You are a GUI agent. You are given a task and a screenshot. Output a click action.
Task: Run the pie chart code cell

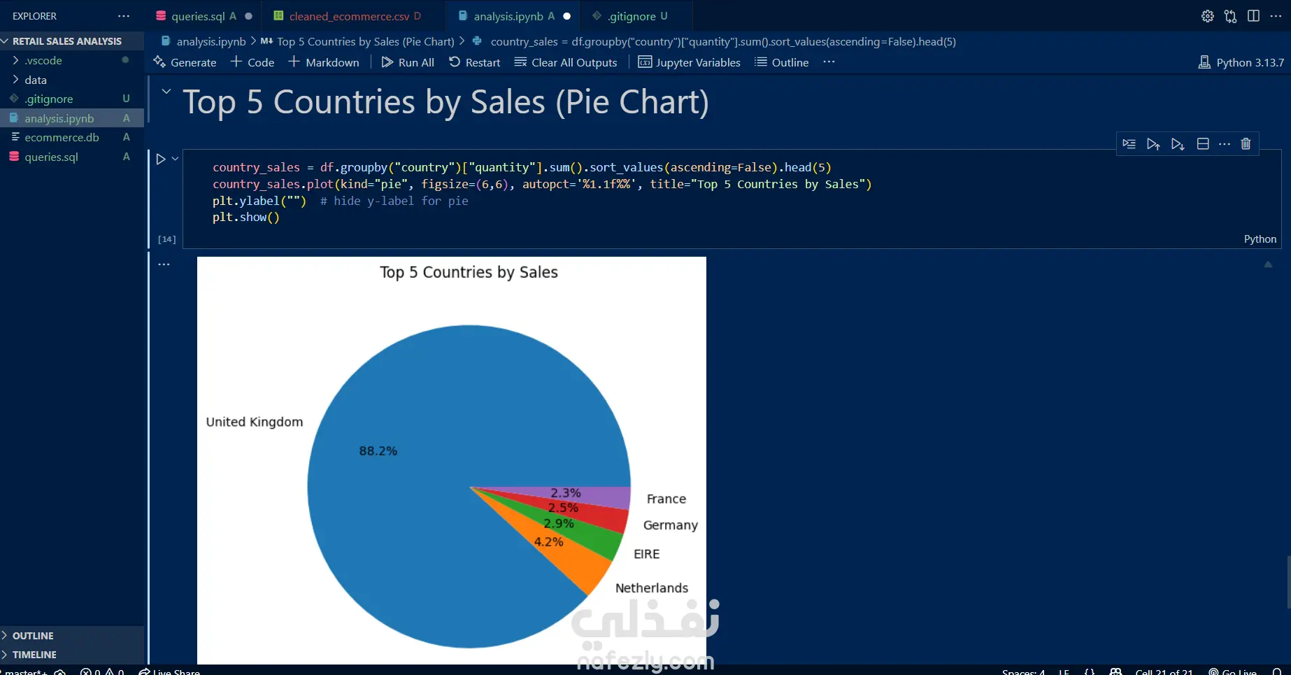[160, 159]
